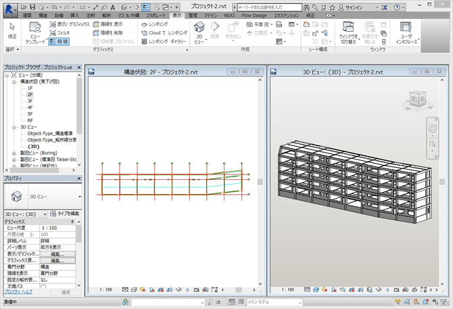Switch to the コラボレート ribbon tab

point(156,16)
